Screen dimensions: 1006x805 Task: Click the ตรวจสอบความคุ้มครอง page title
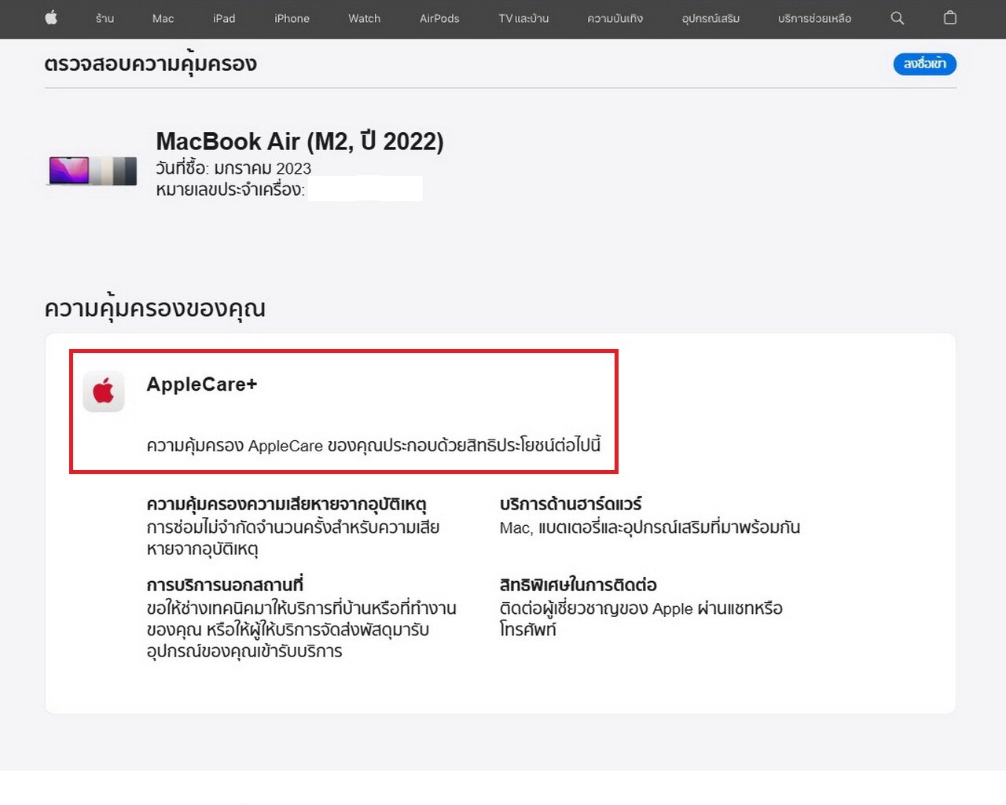point(150,64)
